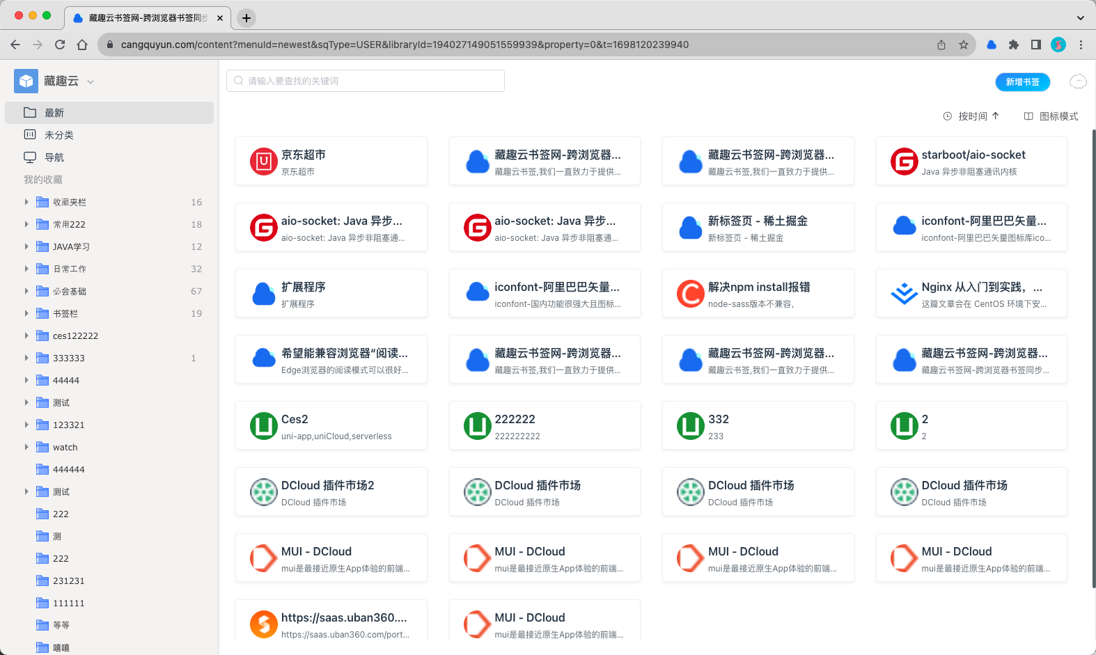1096x655 pixels.
Task: Toggle 按时间 sort order
Action: (971, 116)
